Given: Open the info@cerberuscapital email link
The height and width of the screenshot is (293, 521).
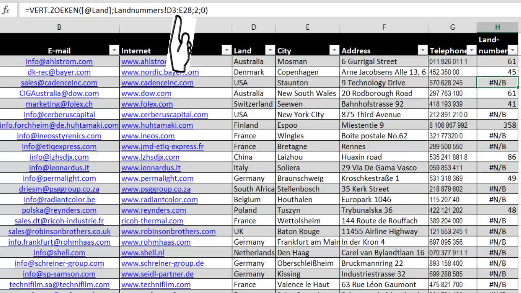Looking at the screenshot, I should (59, 114).
